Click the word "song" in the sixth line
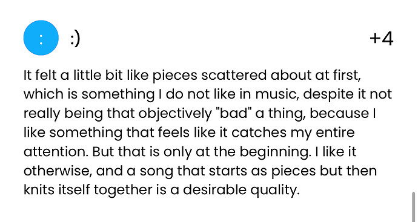The width and height of the screenshot is (418, 222). [156, 172]
